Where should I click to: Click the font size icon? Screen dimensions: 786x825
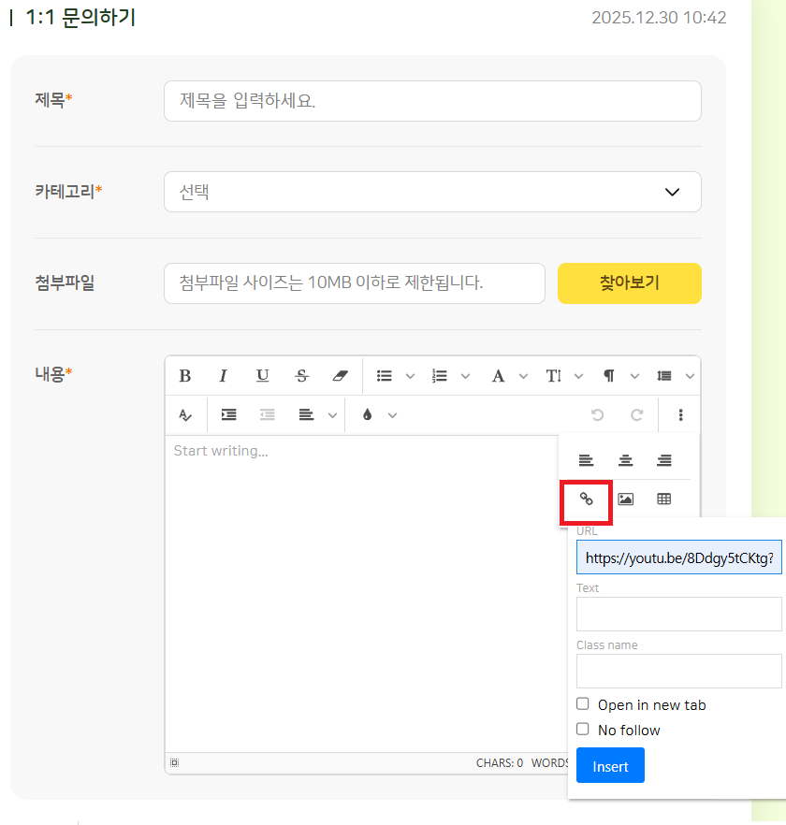pyautogui.click(x=553, y=376)
